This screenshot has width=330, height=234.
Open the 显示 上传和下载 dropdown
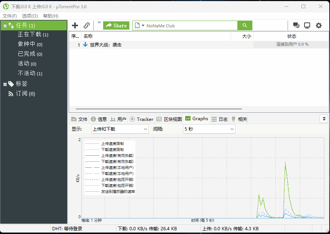coord(120,129)
